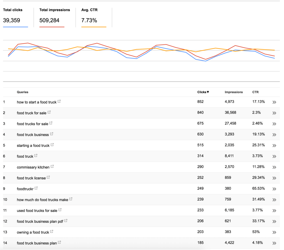Click the 509,284 total impressions value

[x=49, y=20]
